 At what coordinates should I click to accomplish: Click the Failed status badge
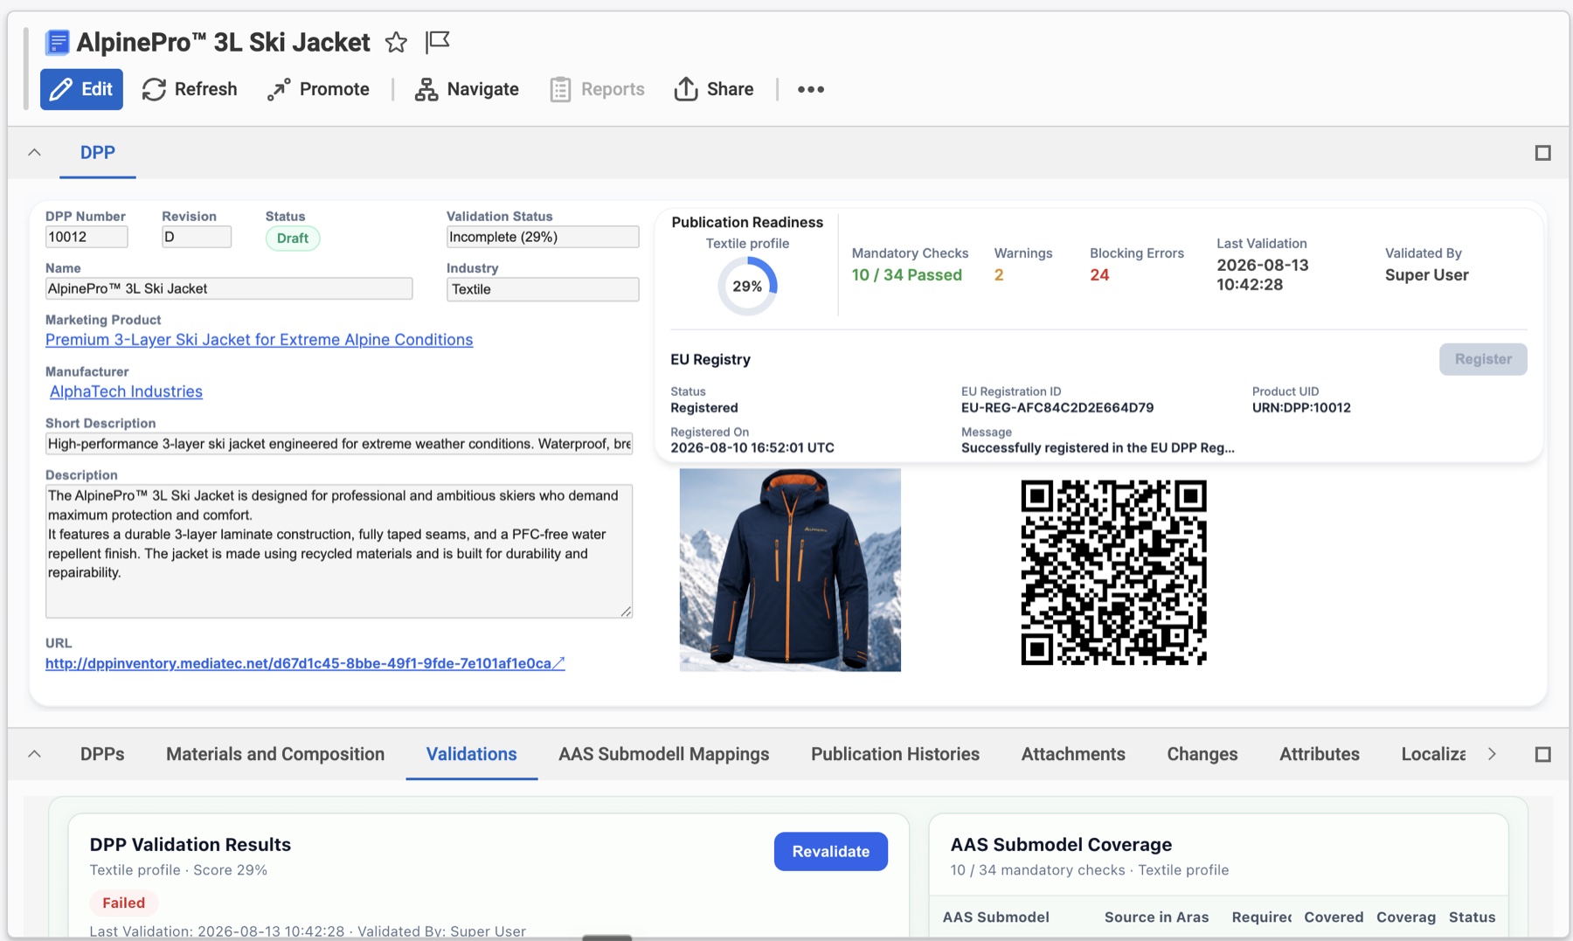124,903
